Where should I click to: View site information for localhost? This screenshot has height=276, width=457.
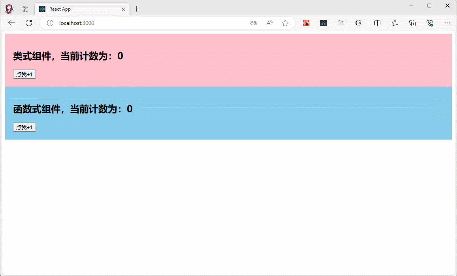pyautogui.click(x=50, y=23)
